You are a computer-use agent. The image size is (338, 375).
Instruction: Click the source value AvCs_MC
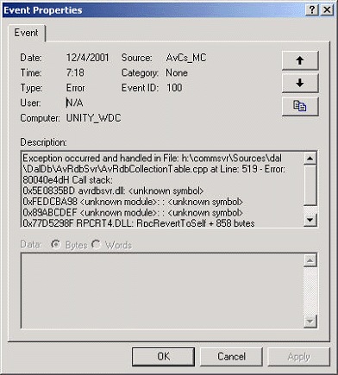[x=186, y=58]
